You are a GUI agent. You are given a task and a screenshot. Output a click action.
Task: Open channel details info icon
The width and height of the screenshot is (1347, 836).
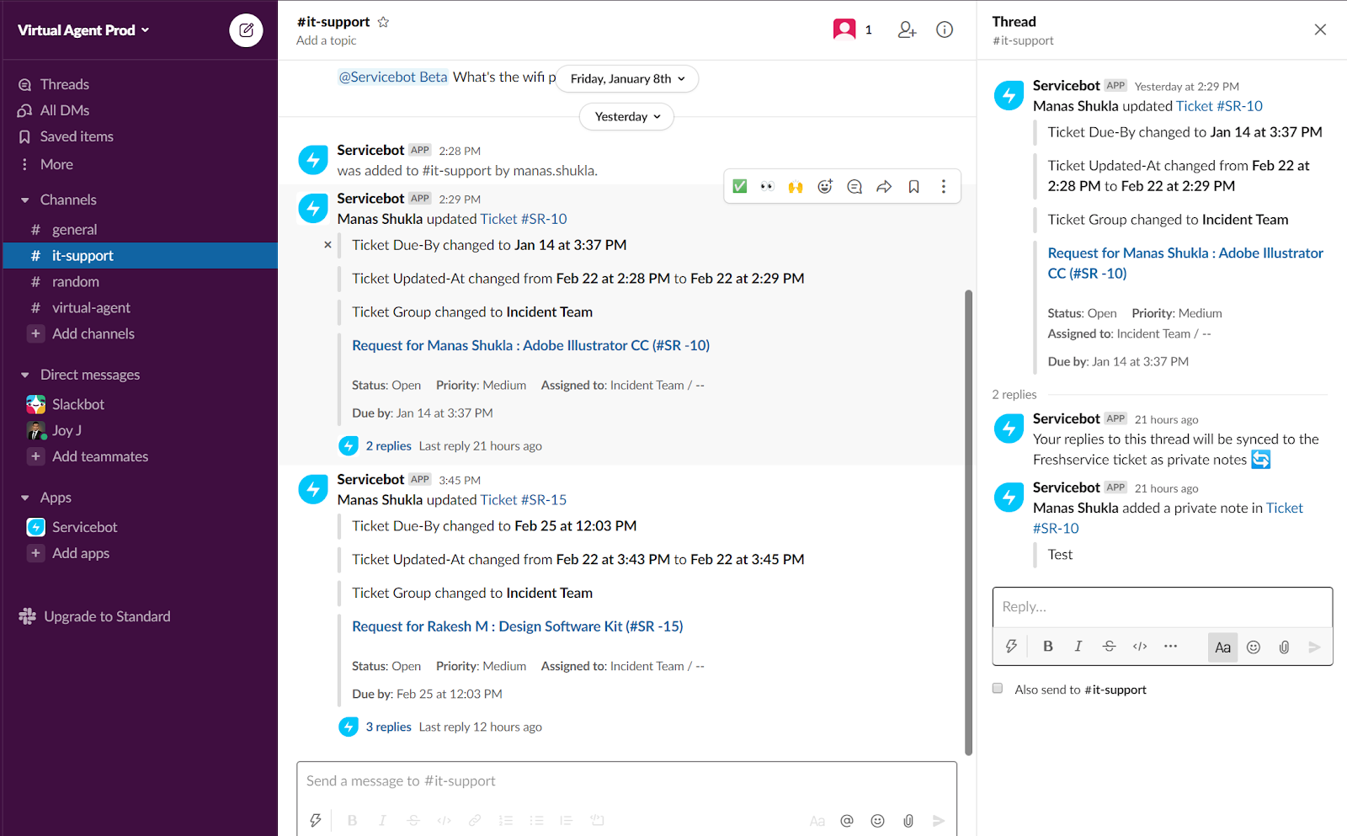point(945,29)
